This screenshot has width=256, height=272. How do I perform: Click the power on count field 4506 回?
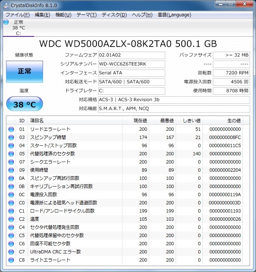pos(231,82)
